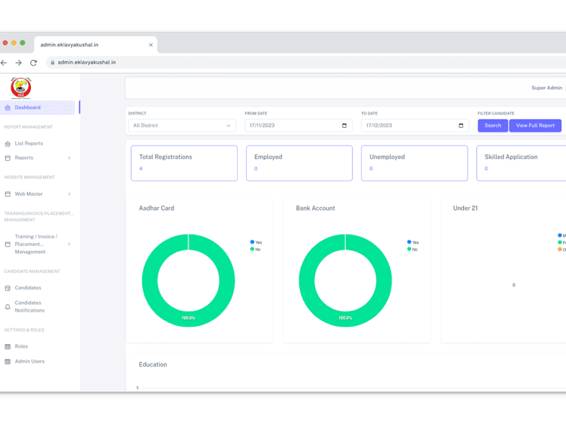Screen dimensions: 566x424
Task: Select Web Master in the sidebar
Action: pos(28,194)
